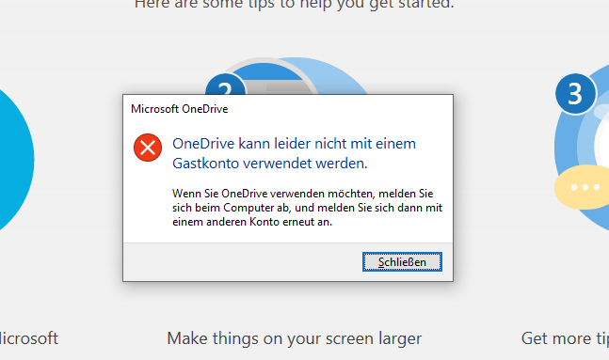Click the white dots inside the yellow bubble
The image size is (609, 360).
pos(585,187)
